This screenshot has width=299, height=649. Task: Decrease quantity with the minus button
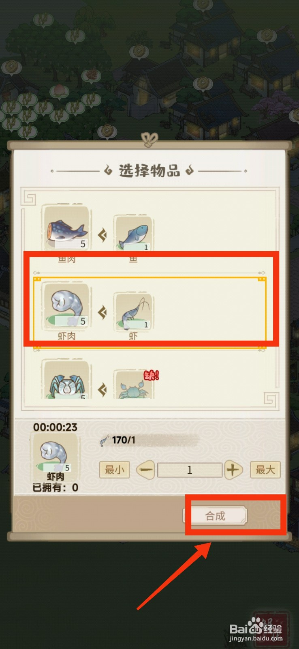(145, 470)
